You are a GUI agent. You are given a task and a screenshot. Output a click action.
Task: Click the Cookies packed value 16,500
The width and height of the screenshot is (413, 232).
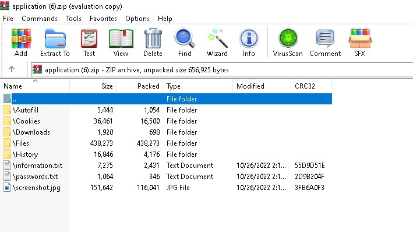coord(150,121)
